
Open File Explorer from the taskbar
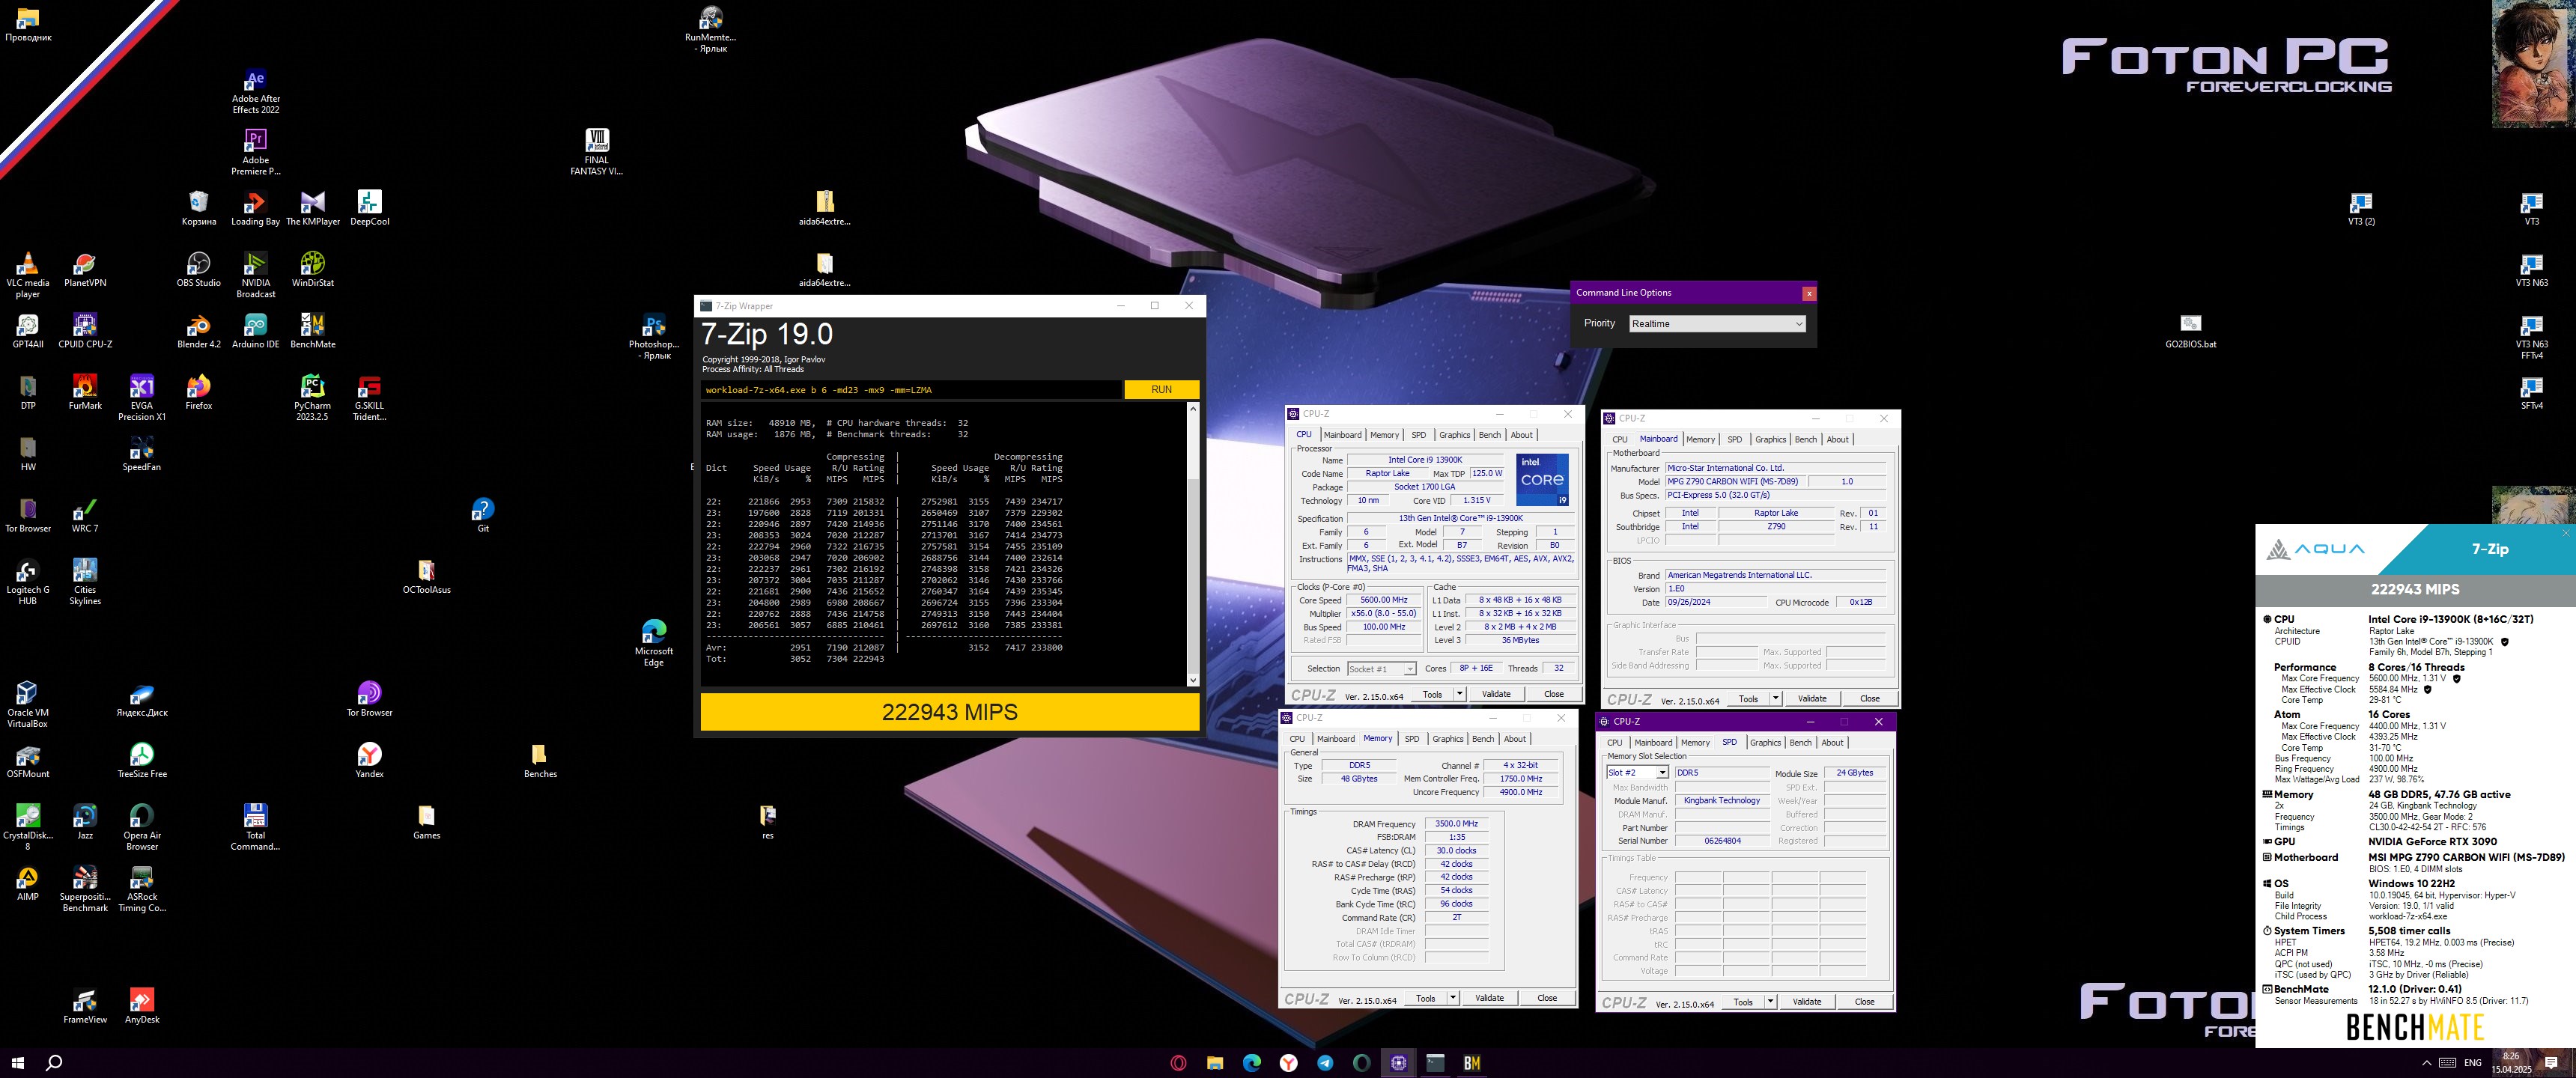1215,1063
